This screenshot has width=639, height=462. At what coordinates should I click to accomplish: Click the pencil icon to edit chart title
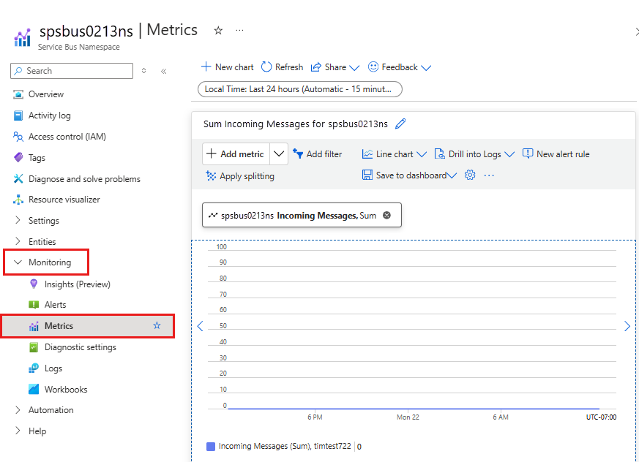400,124
